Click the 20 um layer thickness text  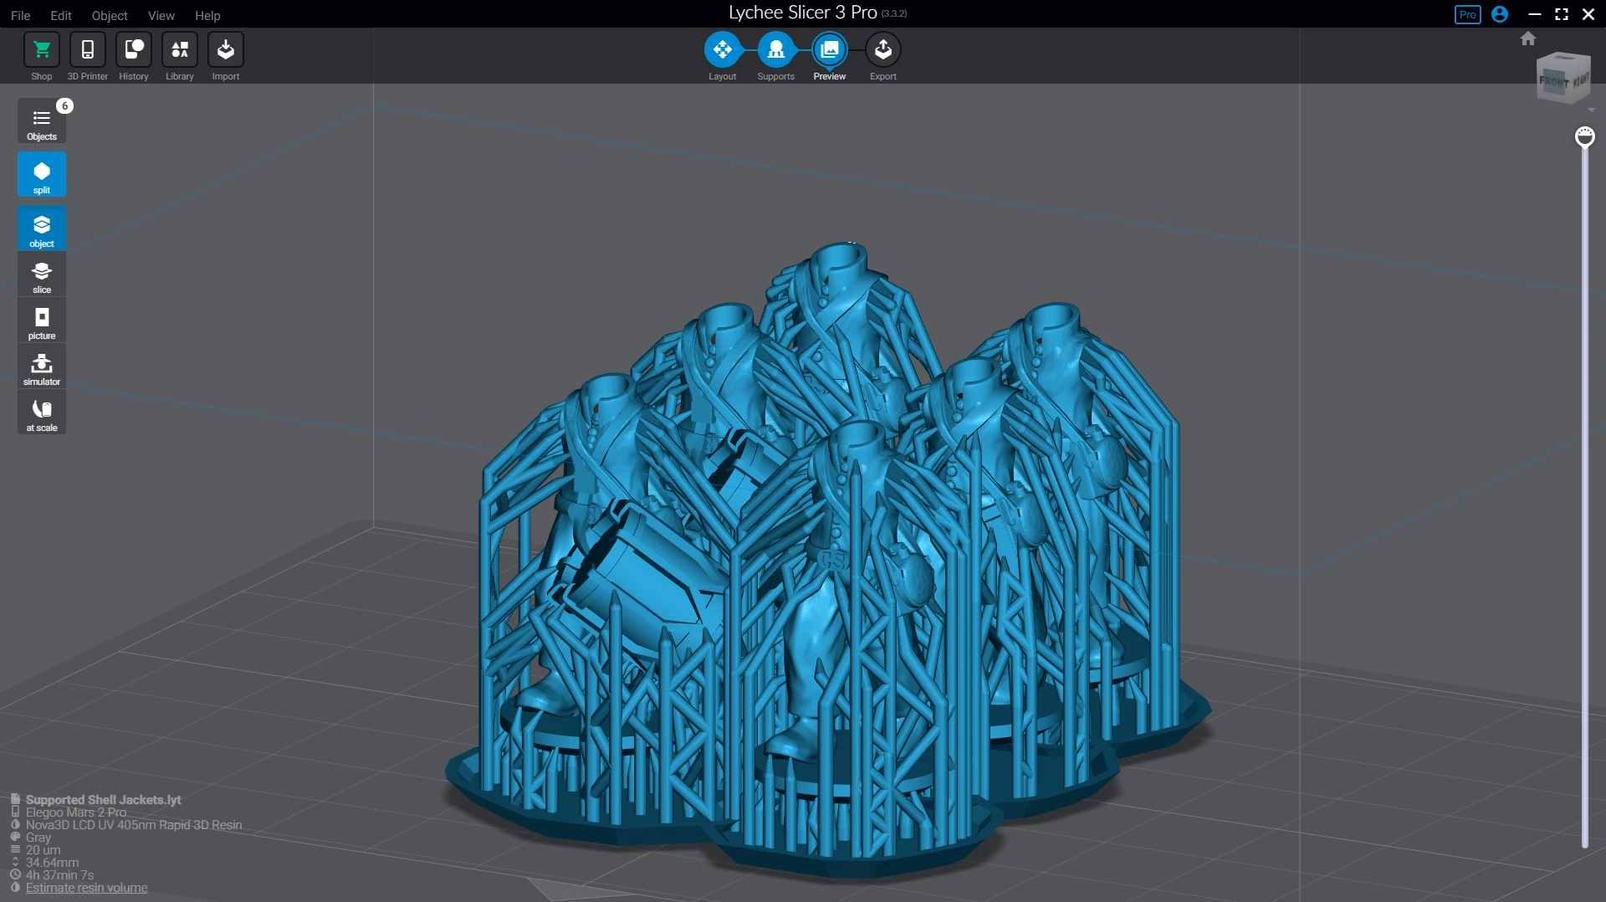pos(43,850)
